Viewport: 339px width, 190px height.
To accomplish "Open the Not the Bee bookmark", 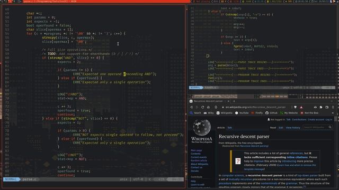I will click(x=309, y=113).
